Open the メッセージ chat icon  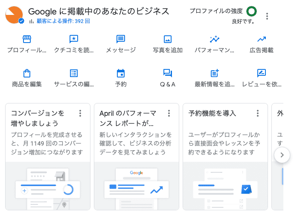click(121, 40)
